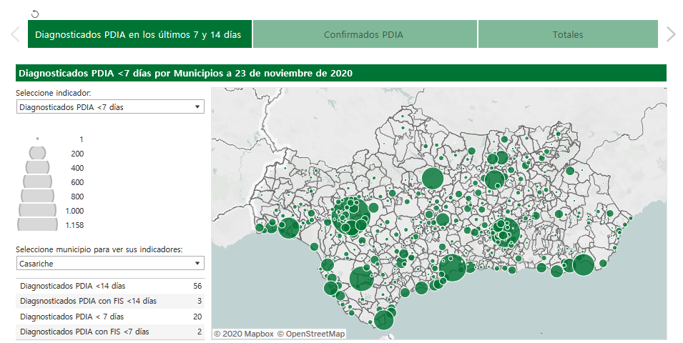This screenshot has height=343, width=683.
Task: Advance tabs with the right chevron
Action: tap(670, 34)
